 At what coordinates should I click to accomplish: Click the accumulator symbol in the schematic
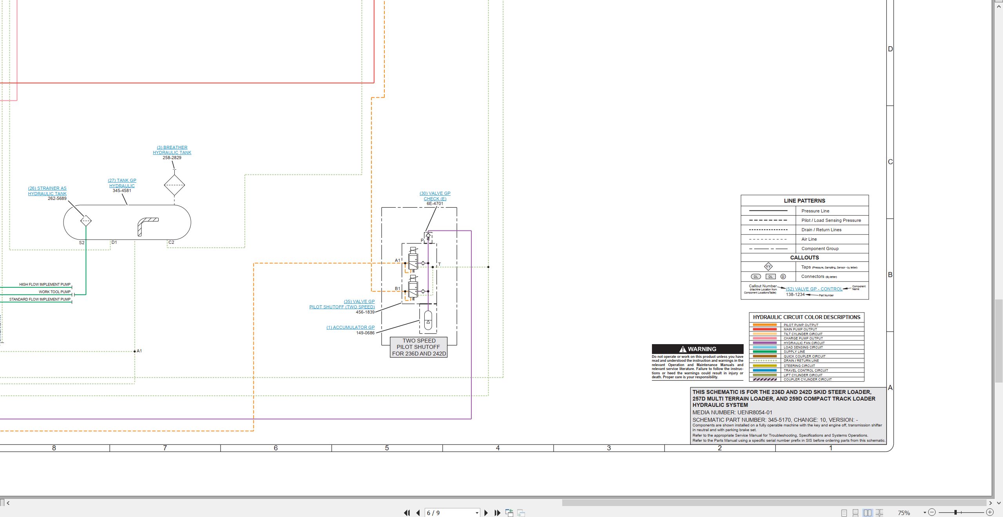(428, 320)
